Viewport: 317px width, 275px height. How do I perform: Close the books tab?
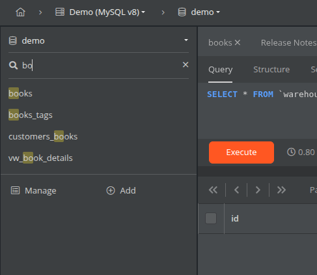pos(238,42)
